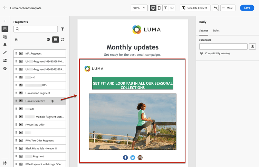Open the layers navigation tree icon

[5, 45]
